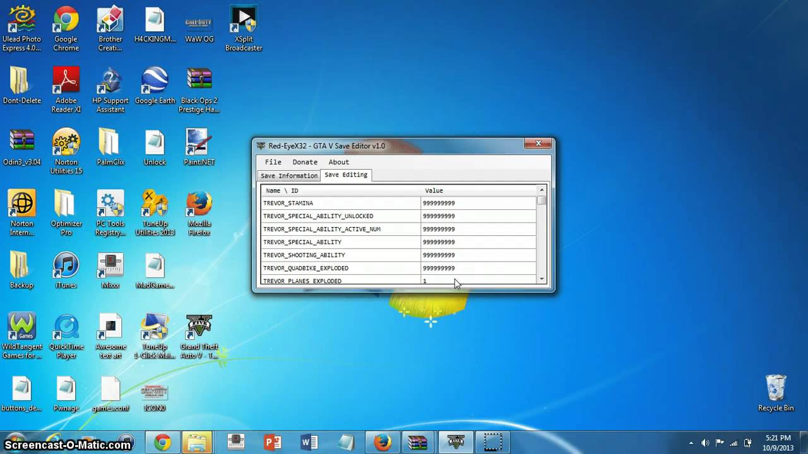
Task: Click scroll up arrow in save list
Action: tap(542, 190)
